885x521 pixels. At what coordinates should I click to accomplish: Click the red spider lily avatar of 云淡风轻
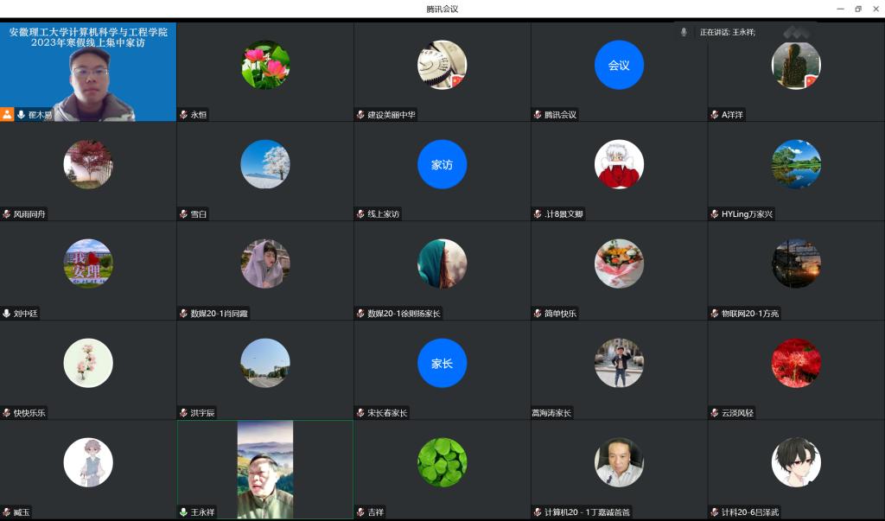pyautogui.click(x=796, y=363)
